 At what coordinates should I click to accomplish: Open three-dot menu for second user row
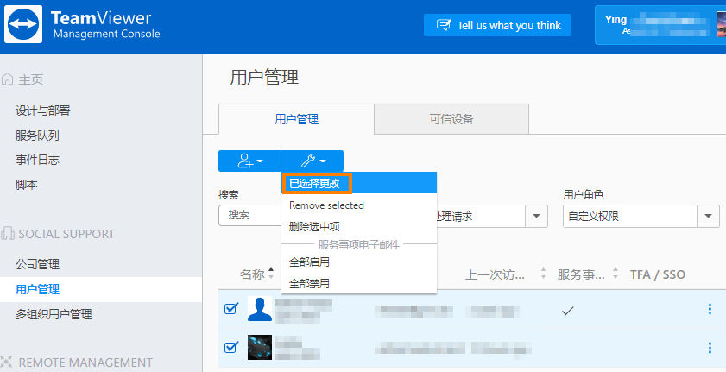point(710,348)
